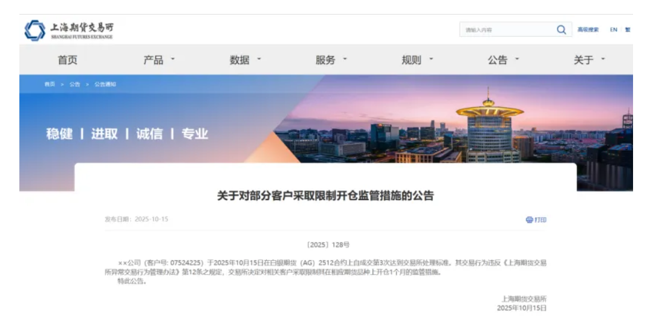Switch language to EN
The height and width of the screenshot is (323, 653).
click(x=614, y=30)
